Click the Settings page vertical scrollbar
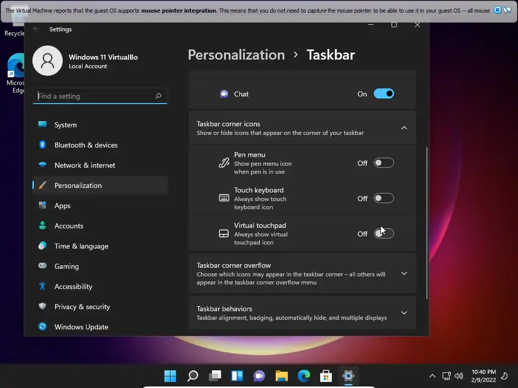 click(x=427, y=223)
